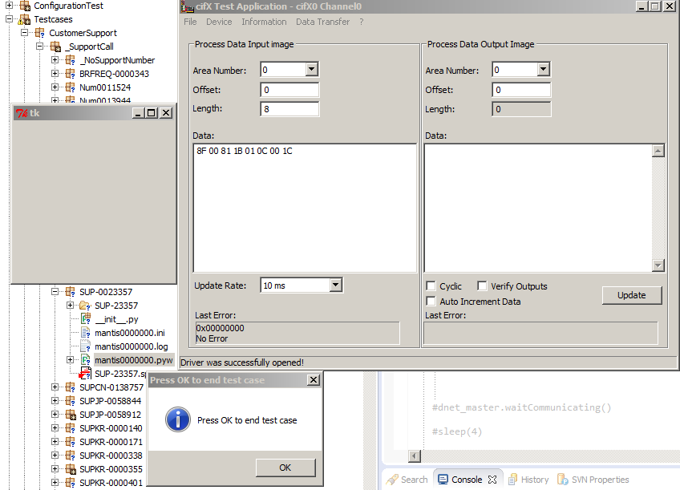Click the Search tab magnifier icon
680x490 pixels.
tap(392, 480)
